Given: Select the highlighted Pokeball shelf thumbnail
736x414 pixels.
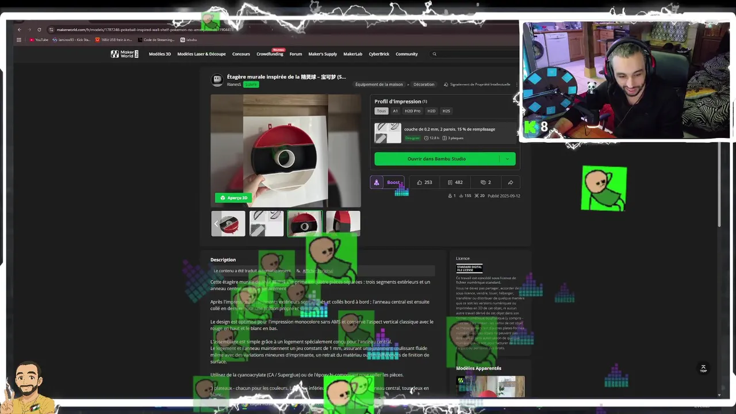Looking at the screenshot, I should [x=305, y=224].
